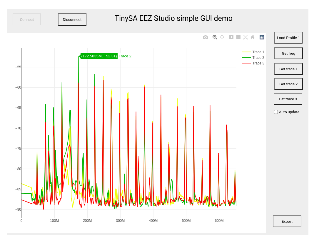Enable the Auto update checkbox
Viewport: 319px width, 241px height.
tap(276, 112)
